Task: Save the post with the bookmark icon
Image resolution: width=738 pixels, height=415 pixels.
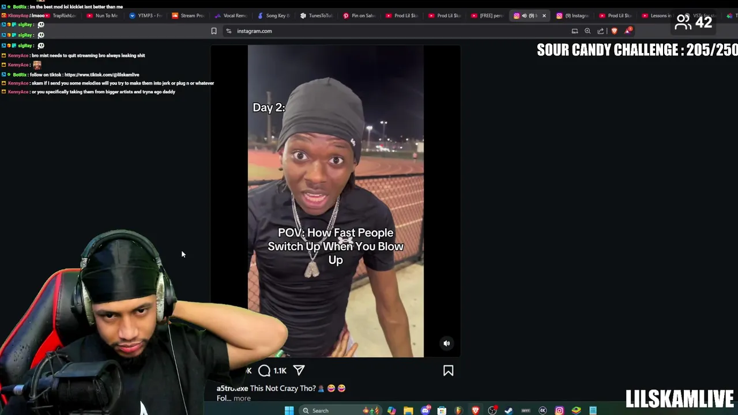Action: [448, 371]
